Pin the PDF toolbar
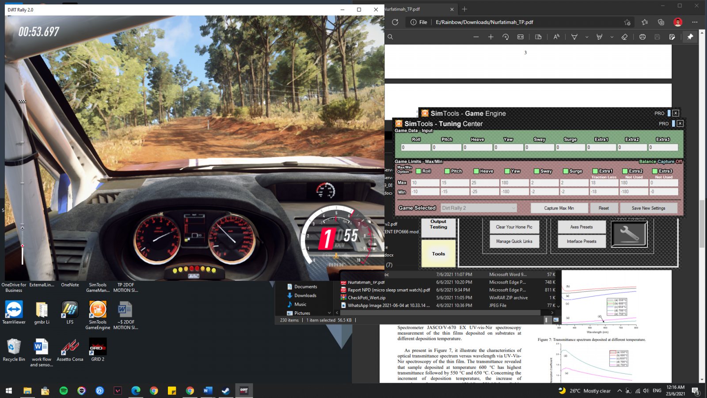The image size is (707, 398). tap(690, 37)
